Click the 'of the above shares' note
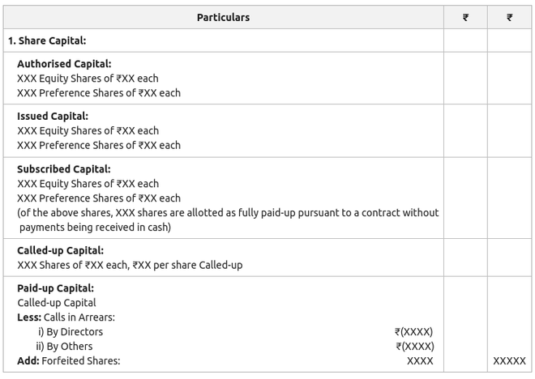 (x=228, y=213)
